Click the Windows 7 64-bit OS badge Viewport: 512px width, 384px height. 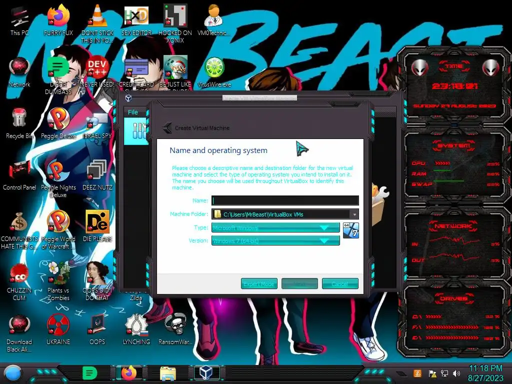point(350,230)
